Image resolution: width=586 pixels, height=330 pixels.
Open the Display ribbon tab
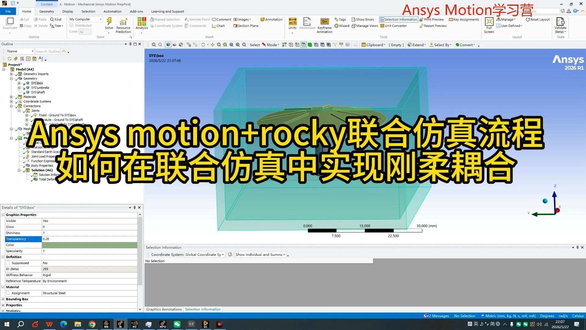68,11
